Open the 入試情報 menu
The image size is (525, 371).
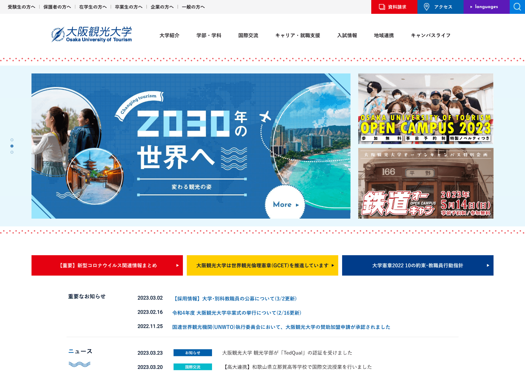pos(347,35)
